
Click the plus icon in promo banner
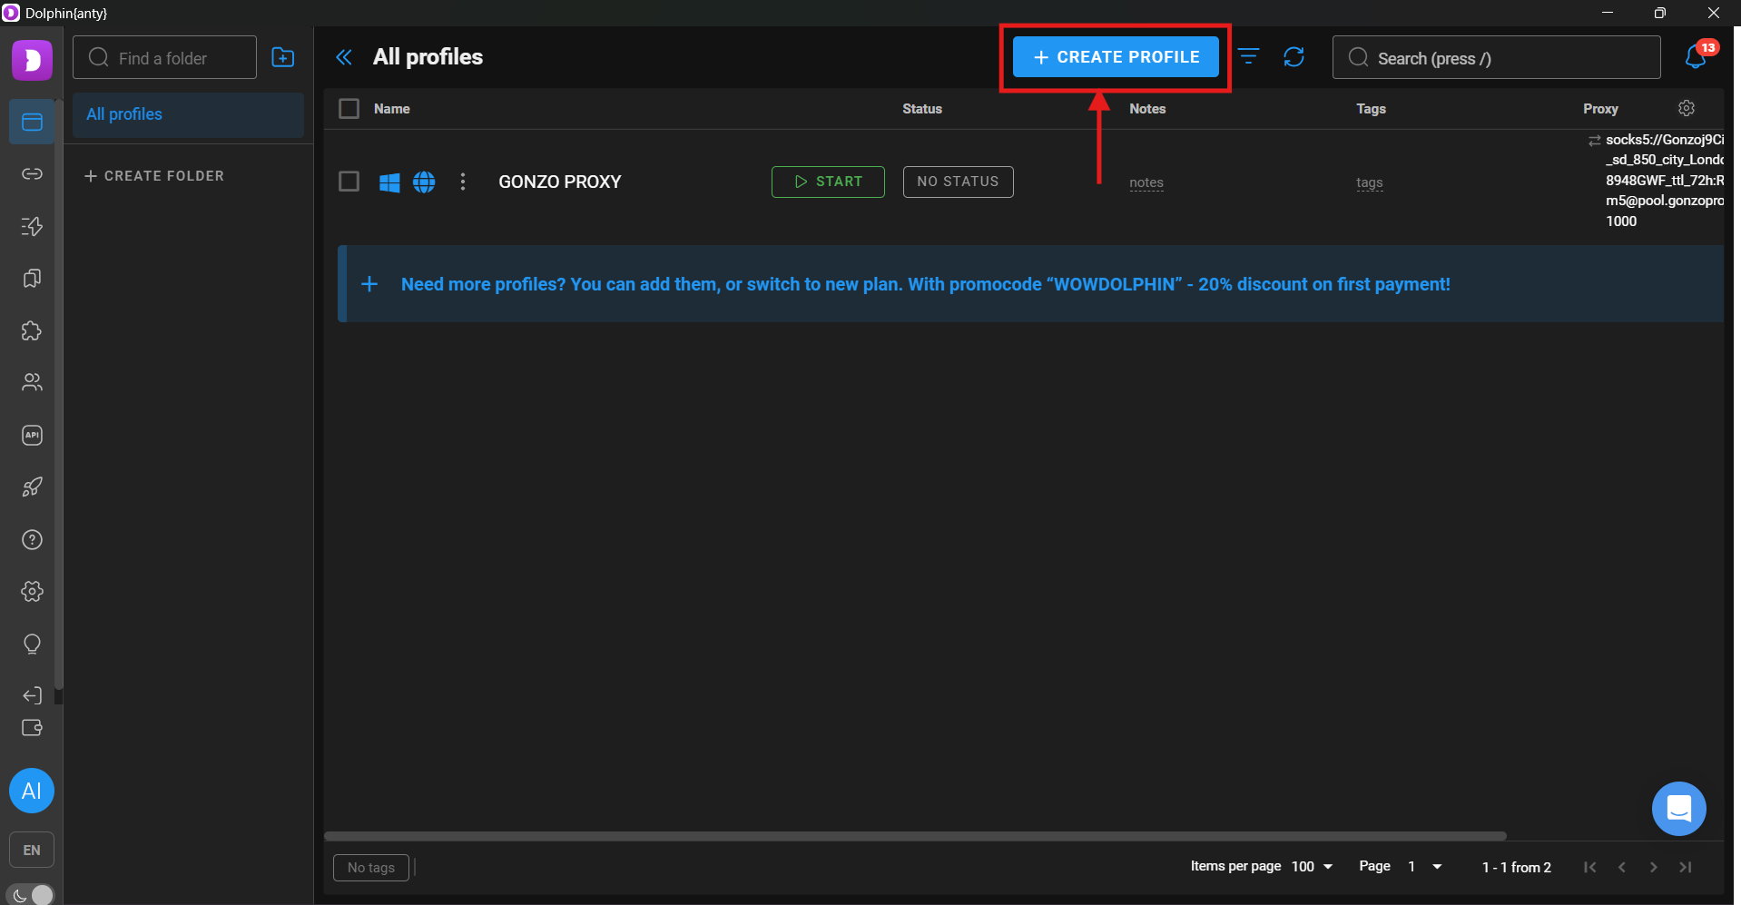[369, 284]
